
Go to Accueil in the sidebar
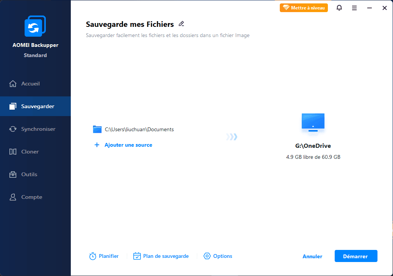click(35, 84)
